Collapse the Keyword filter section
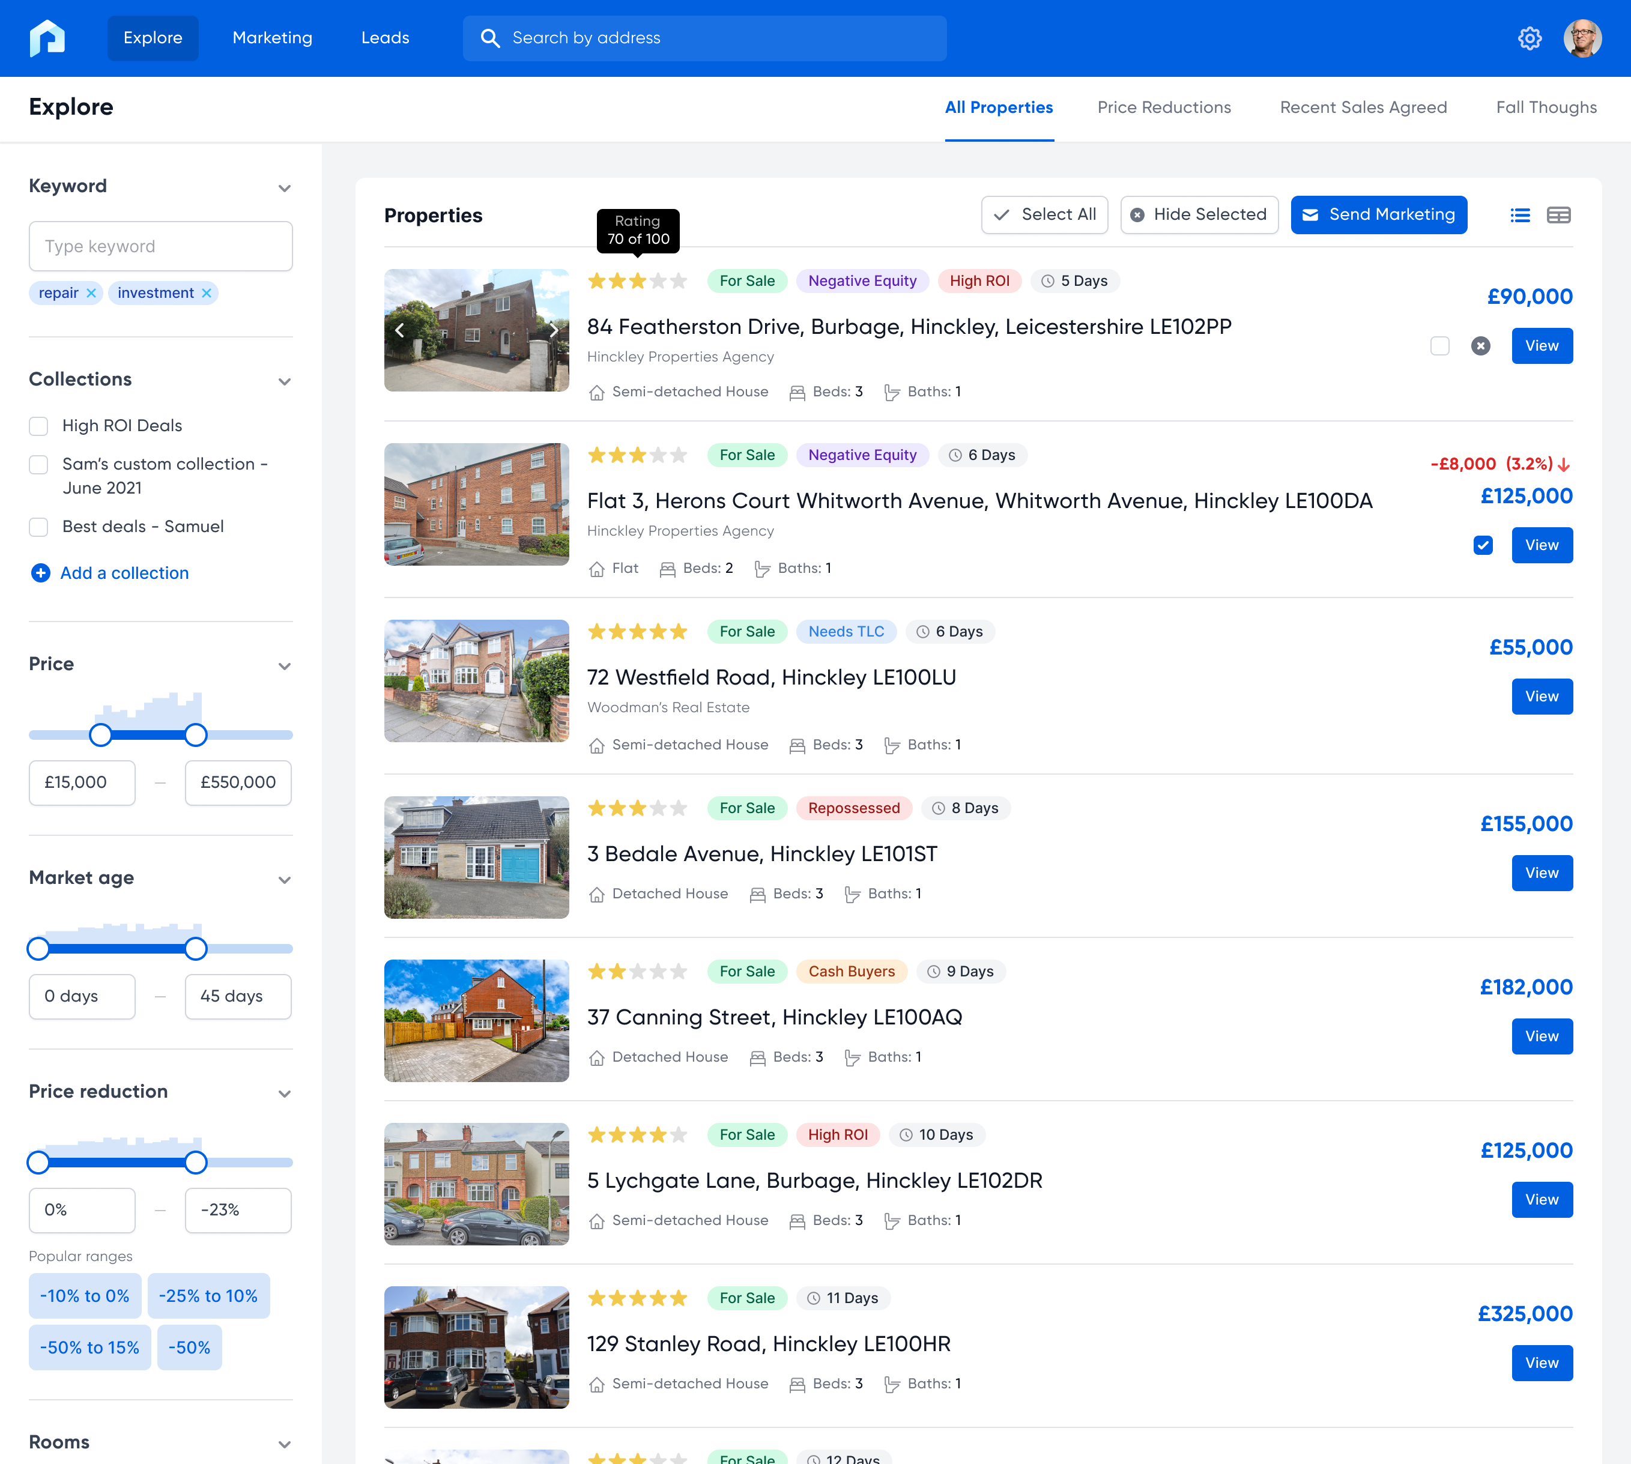Image resolution: width=1631 pixels, height=1464 pixels. (x=284, y=187)
